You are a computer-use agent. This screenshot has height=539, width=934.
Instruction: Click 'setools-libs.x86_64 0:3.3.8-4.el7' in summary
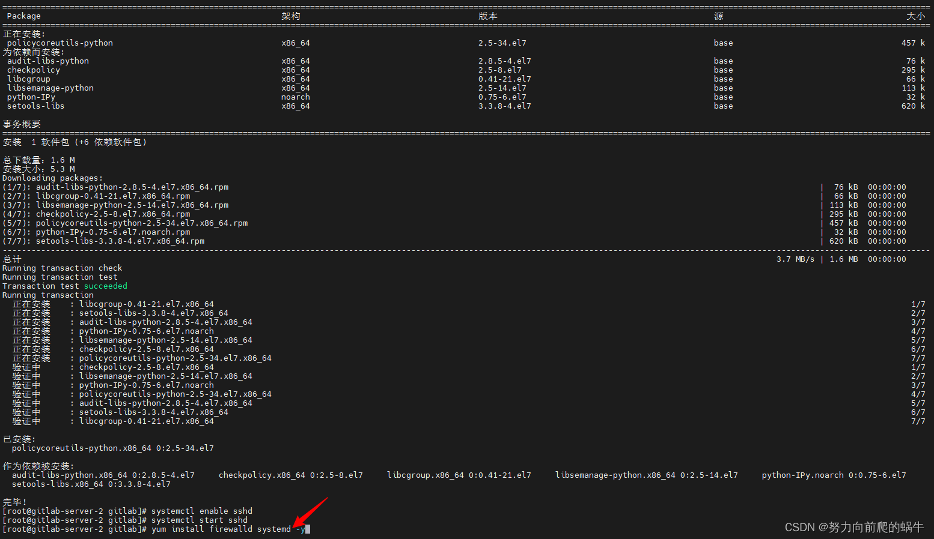91,484
